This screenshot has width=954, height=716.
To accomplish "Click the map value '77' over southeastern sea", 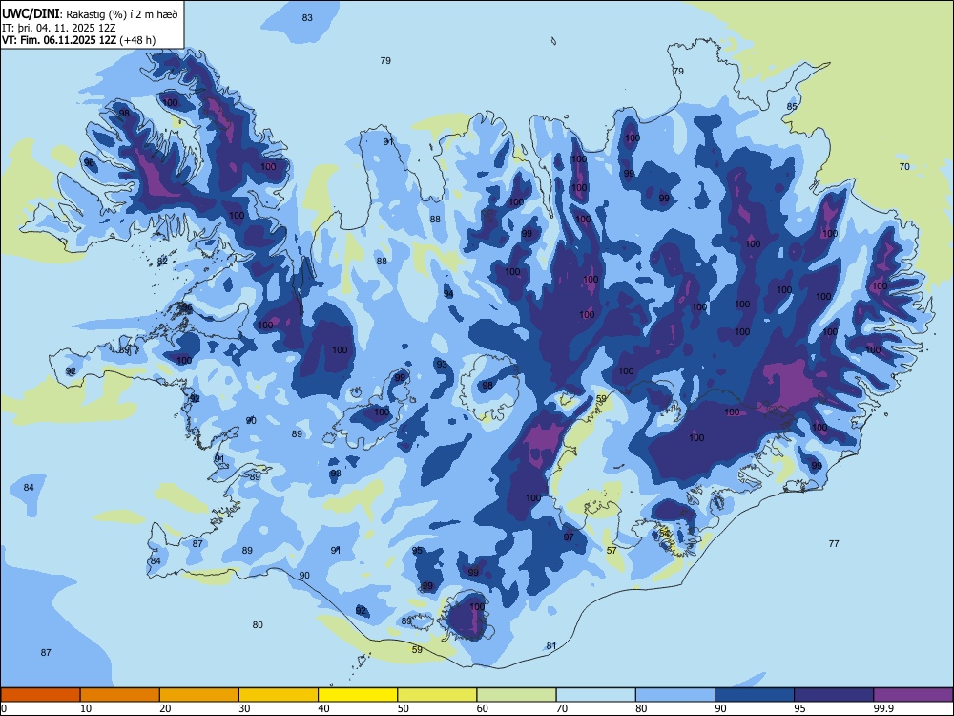I will (x=834, y=544).
